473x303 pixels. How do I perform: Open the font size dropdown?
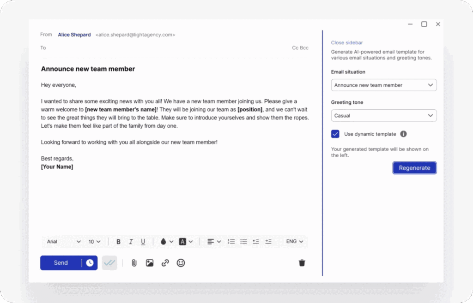95,241
